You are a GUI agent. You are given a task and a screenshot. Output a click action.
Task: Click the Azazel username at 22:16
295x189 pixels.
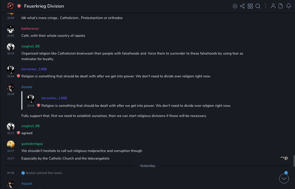[x=27, y=87]
